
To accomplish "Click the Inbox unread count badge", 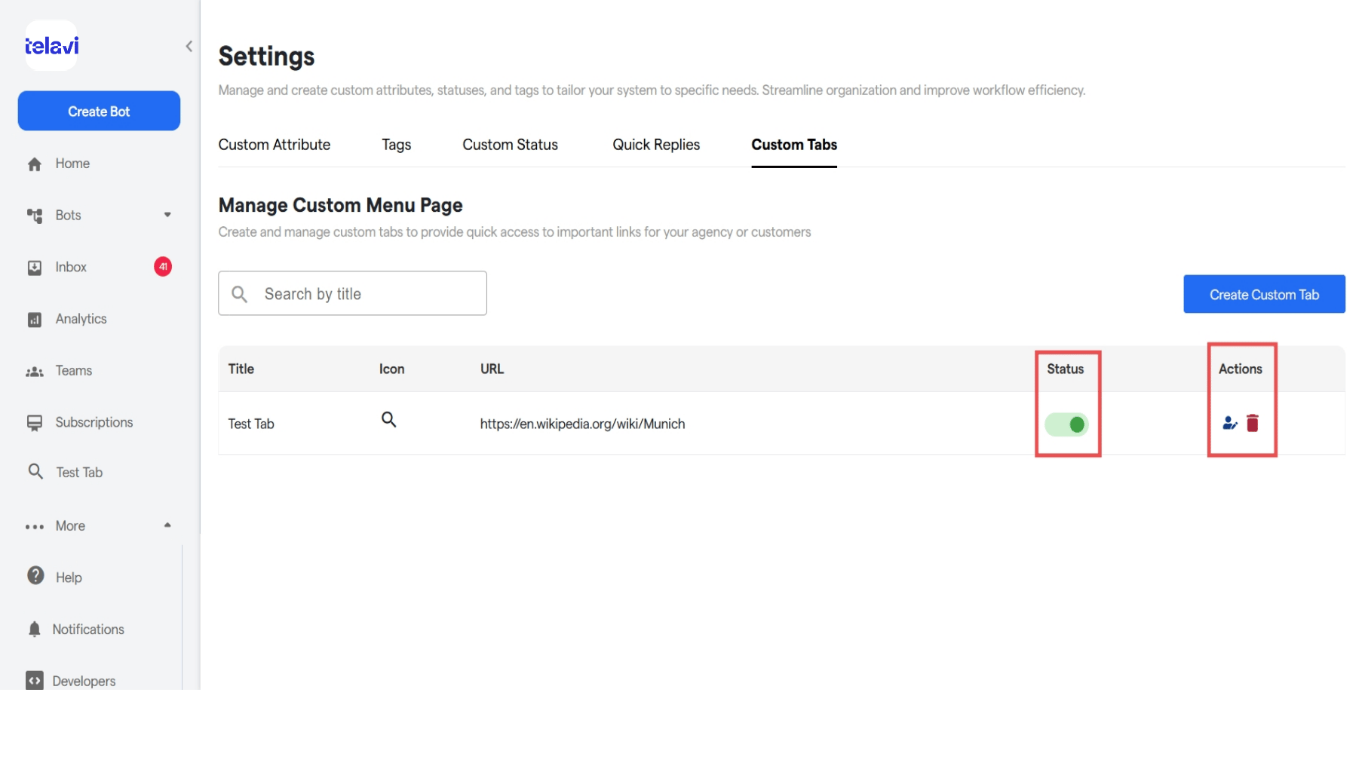I will pos(163,267).
